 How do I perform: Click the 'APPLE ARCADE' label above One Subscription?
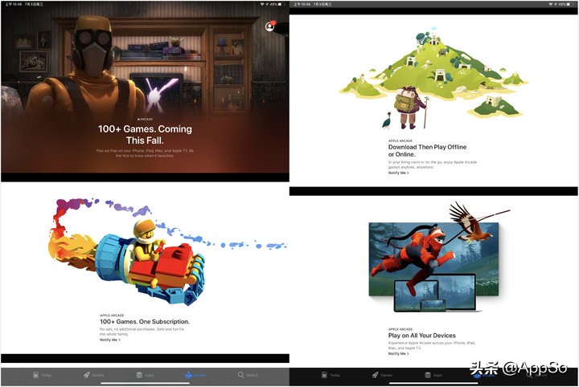112,316
